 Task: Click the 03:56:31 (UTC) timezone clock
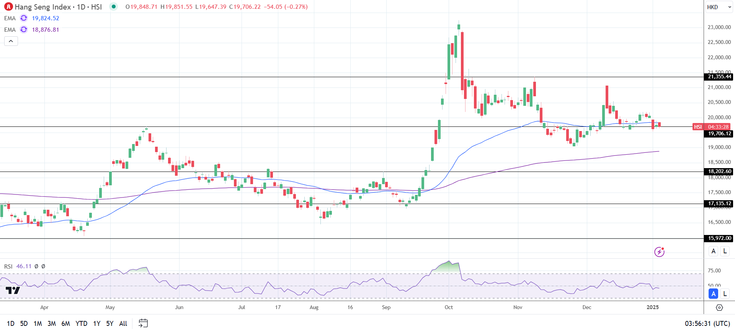[x=707, y=324]
